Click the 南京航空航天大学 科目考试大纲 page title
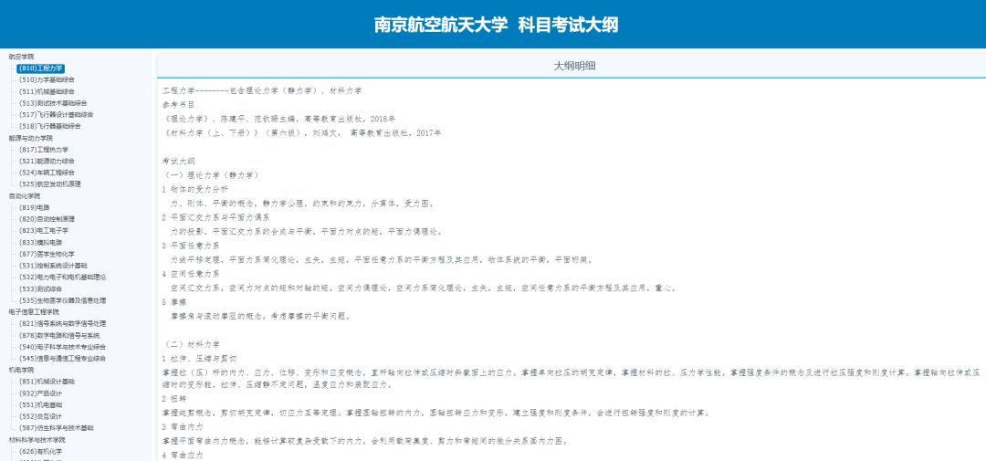 click(x=496, y=25)
